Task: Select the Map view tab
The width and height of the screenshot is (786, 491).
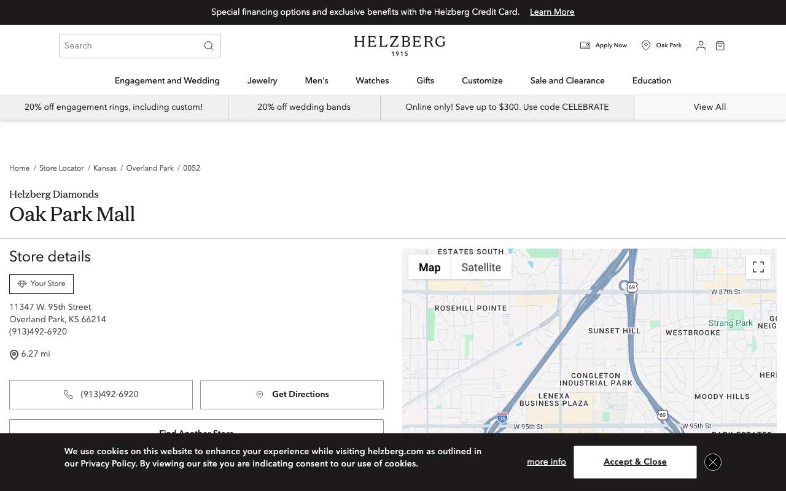Action: (430, 267)
